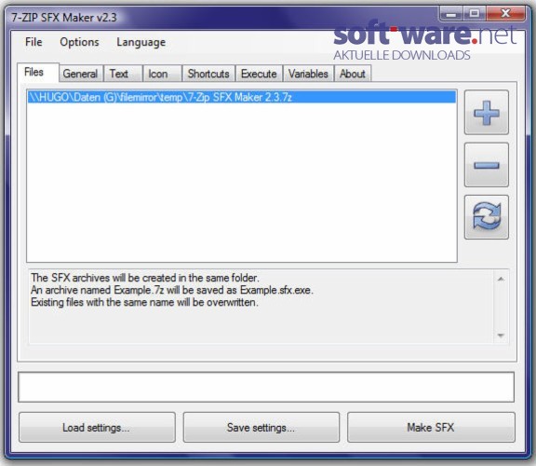
Task: Switch to the General tab
Action: click(81, 74)
